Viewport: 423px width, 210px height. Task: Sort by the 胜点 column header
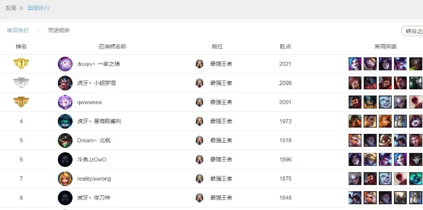coord(285,47)
